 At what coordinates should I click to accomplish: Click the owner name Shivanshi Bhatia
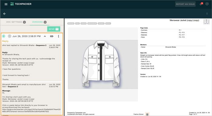pyautogui.click(x=171, y=47)
